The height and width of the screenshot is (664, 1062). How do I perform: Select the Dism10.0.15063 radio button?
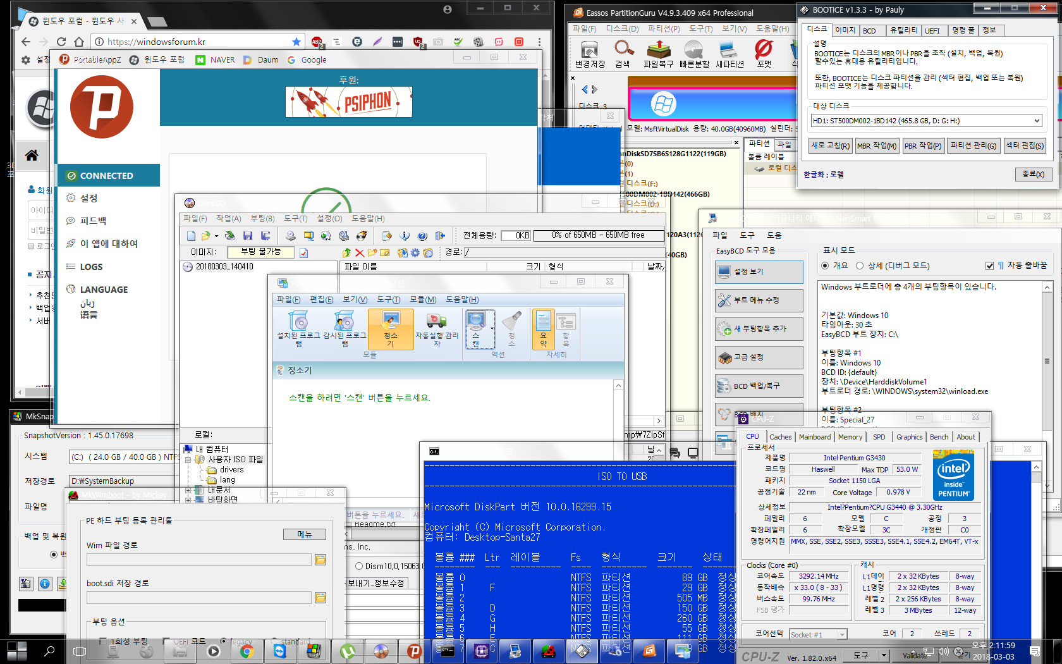pyautogui.click(x=359, y=566)
